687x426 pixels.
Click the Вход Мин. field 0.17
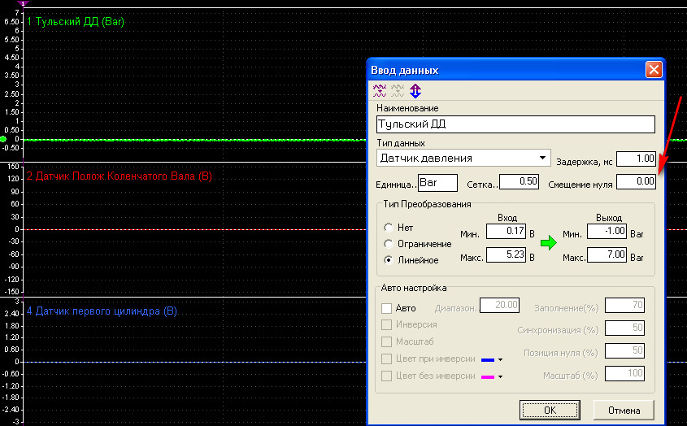[506, 231]
